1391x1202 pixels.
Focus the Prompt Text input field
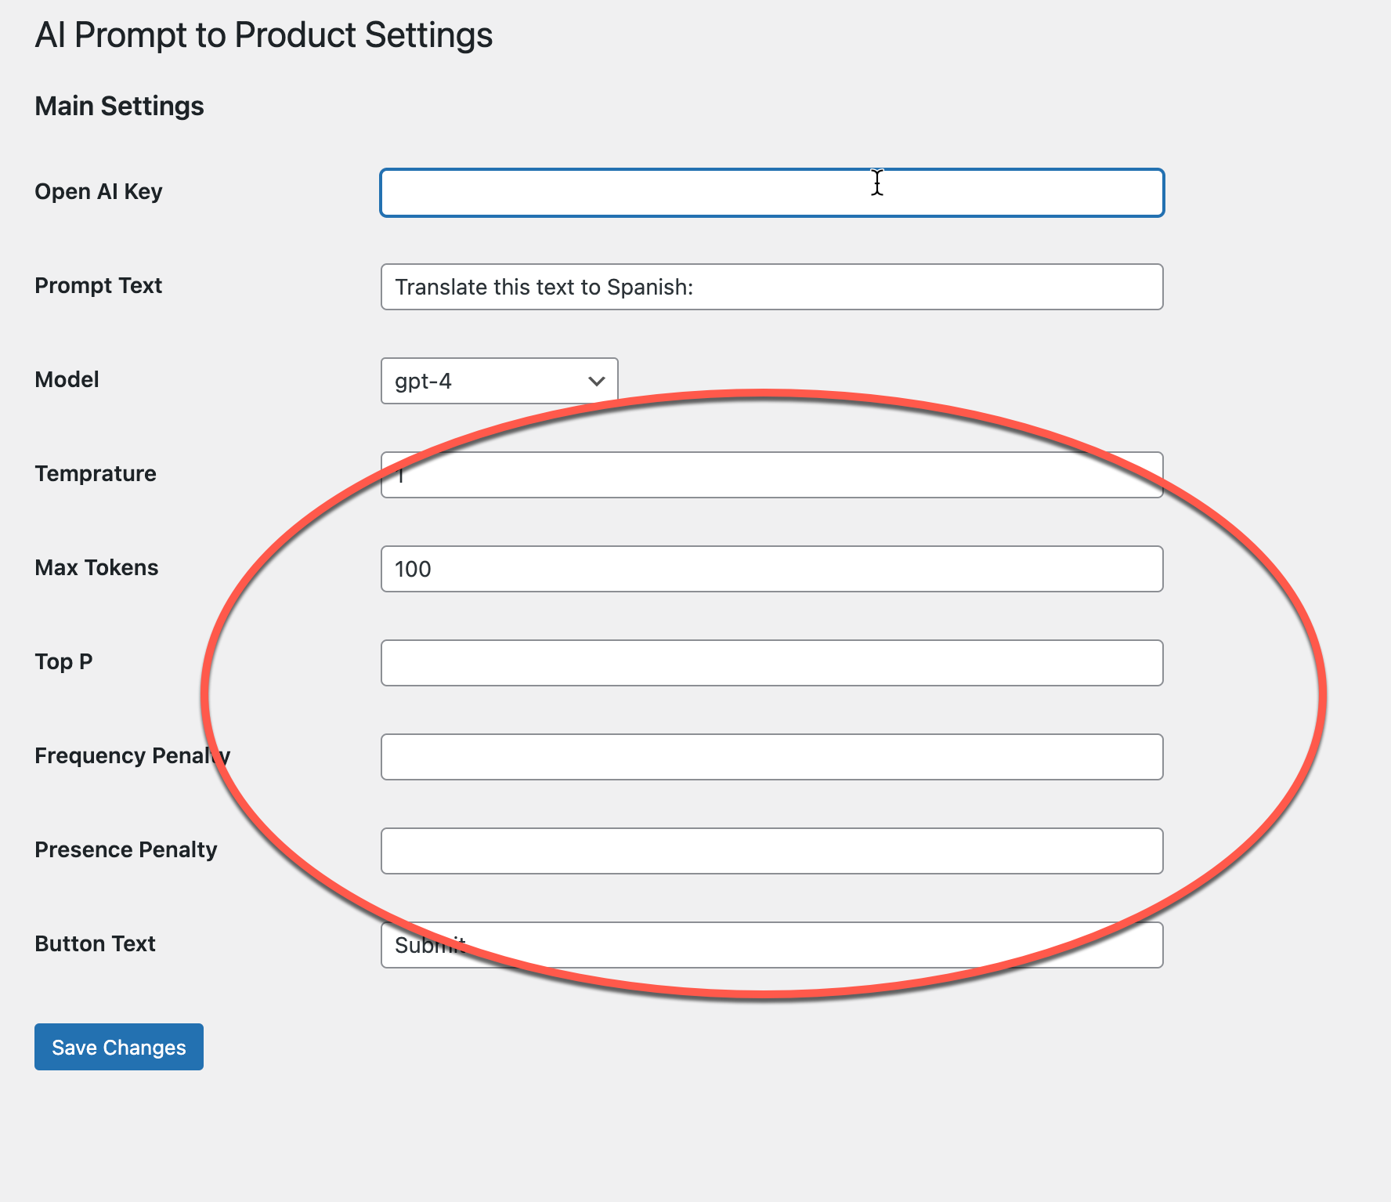[771, 287]
